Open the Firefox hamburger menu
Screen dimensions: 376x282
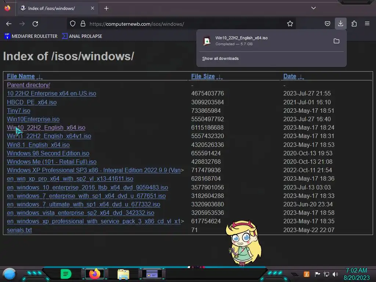(x=367, y=23)
